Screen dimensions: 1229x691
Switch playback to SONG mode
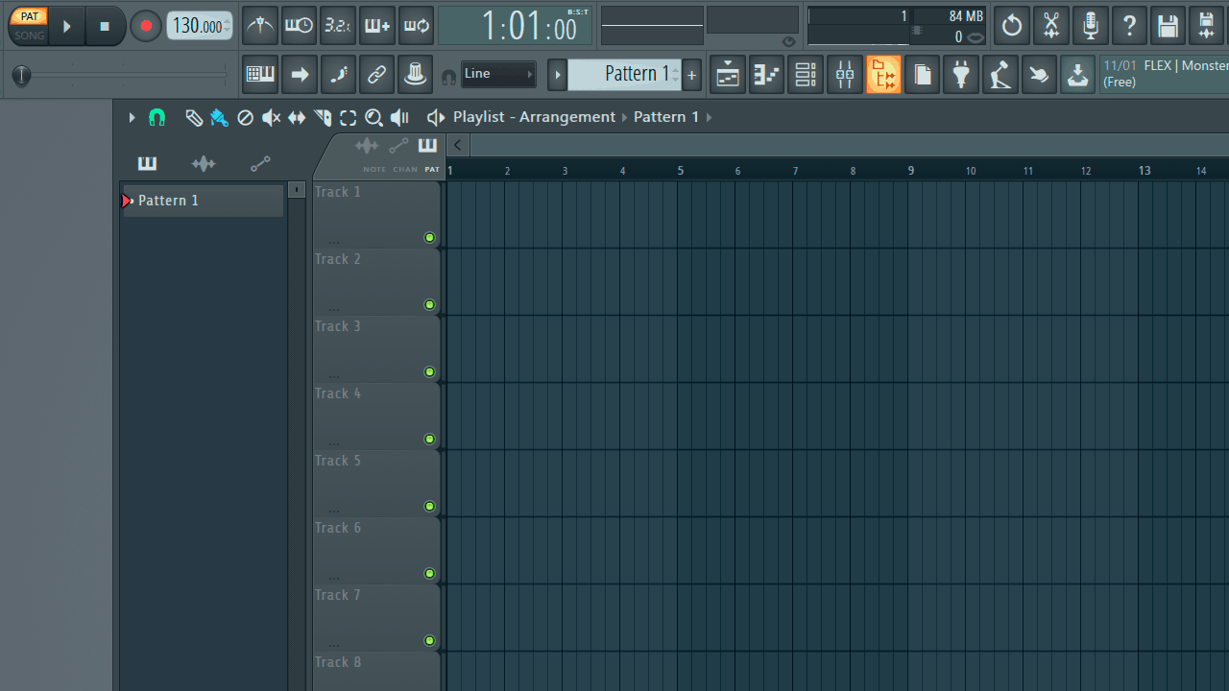pos(29,35)
